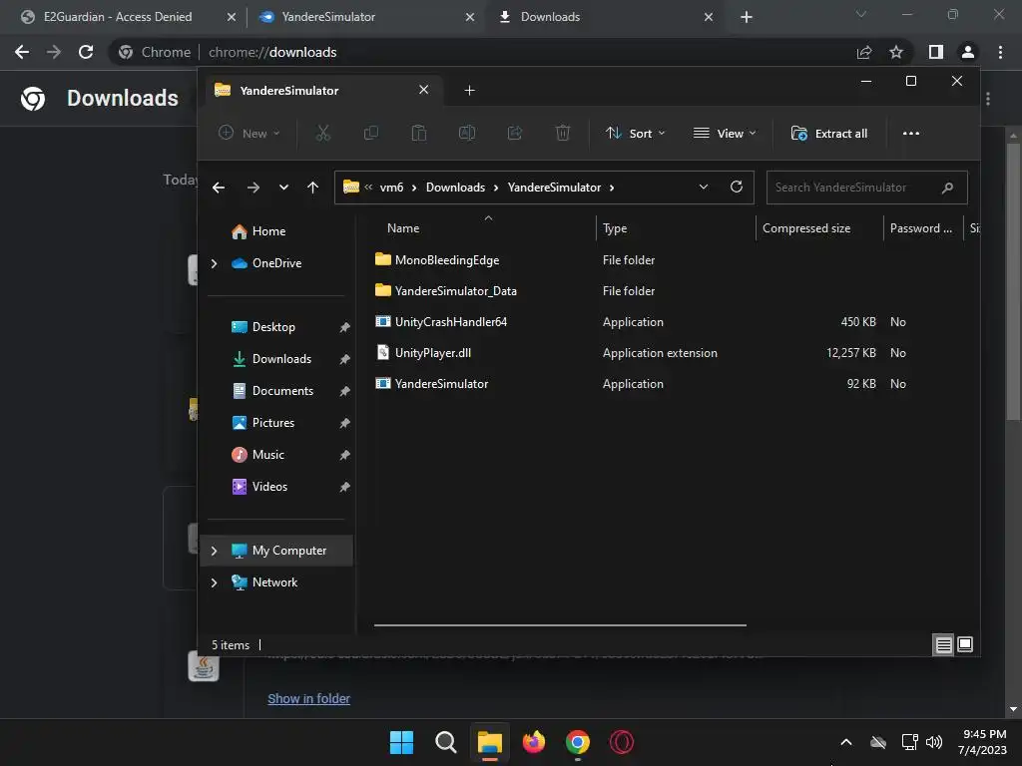Viewport: 1022px width, 766px height.
Task: Switch to large icons view in status bar
Action: point(965,645)
